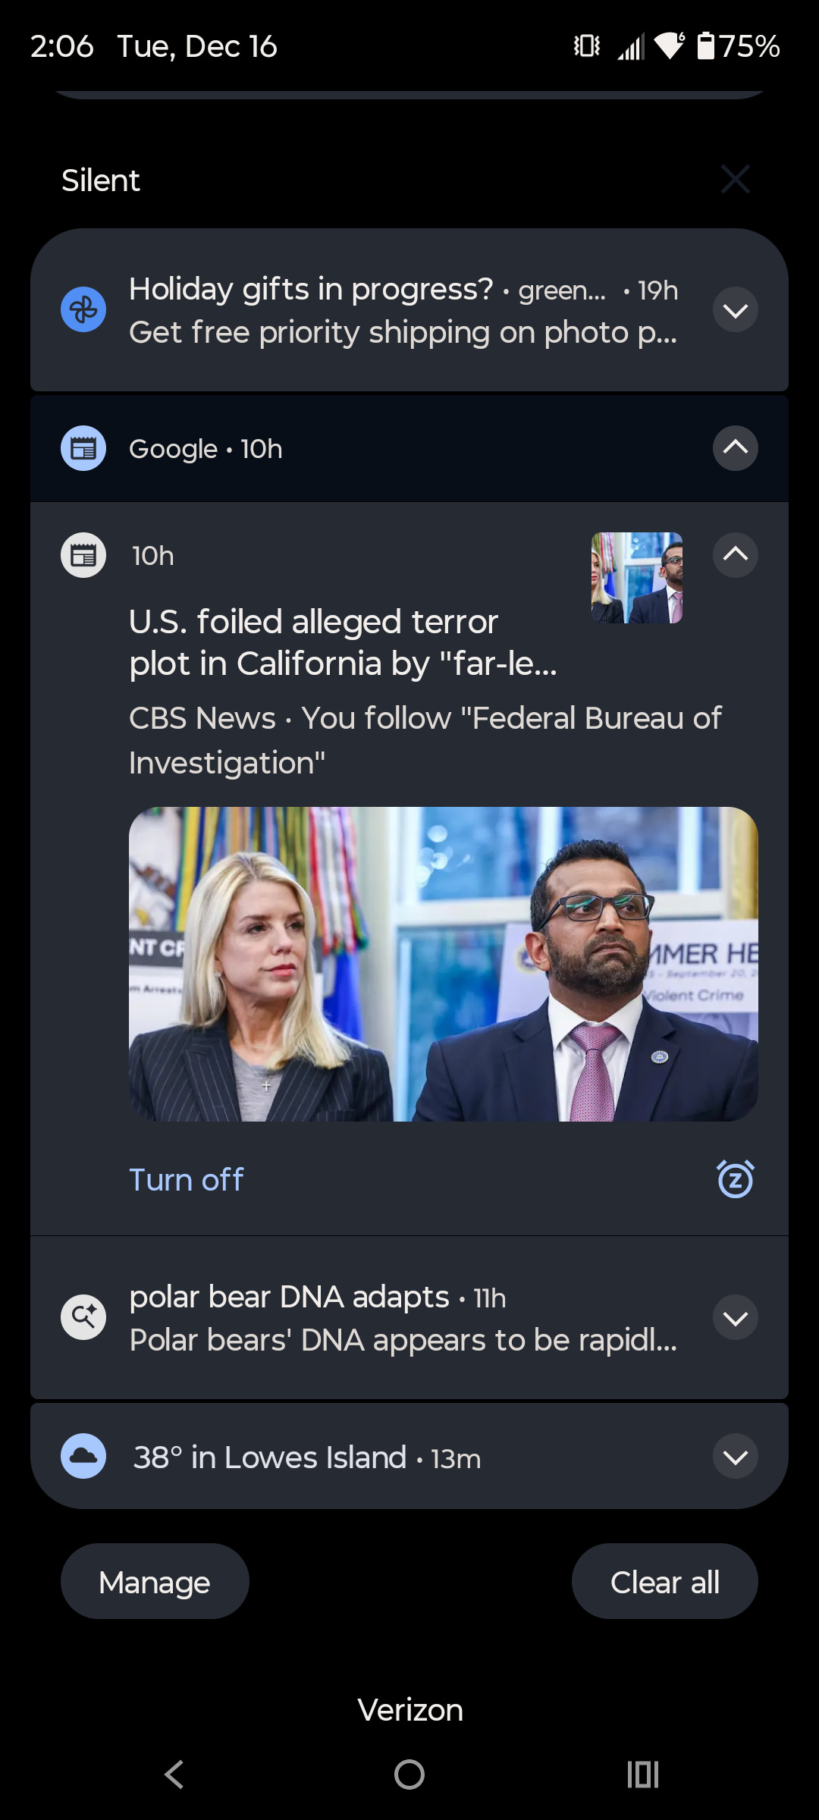Tap the small news thumbnail preview

coord(636,578)
